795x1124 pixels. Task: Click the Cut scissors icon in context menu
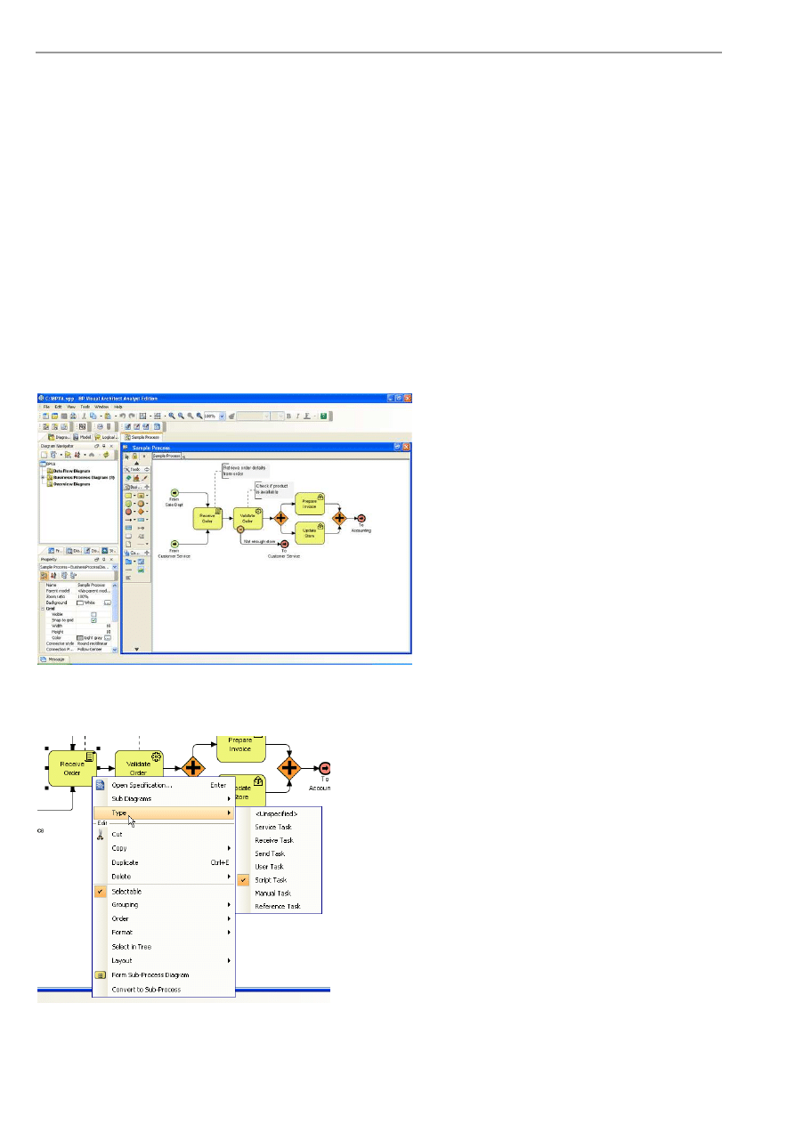101,834
